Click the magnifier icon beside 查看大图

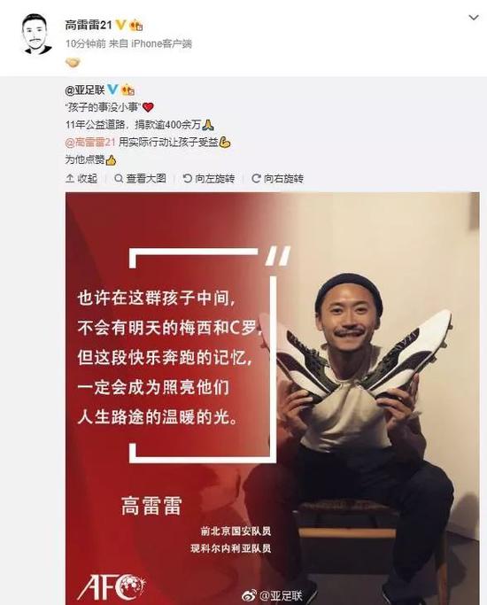(x=119, y=178)
